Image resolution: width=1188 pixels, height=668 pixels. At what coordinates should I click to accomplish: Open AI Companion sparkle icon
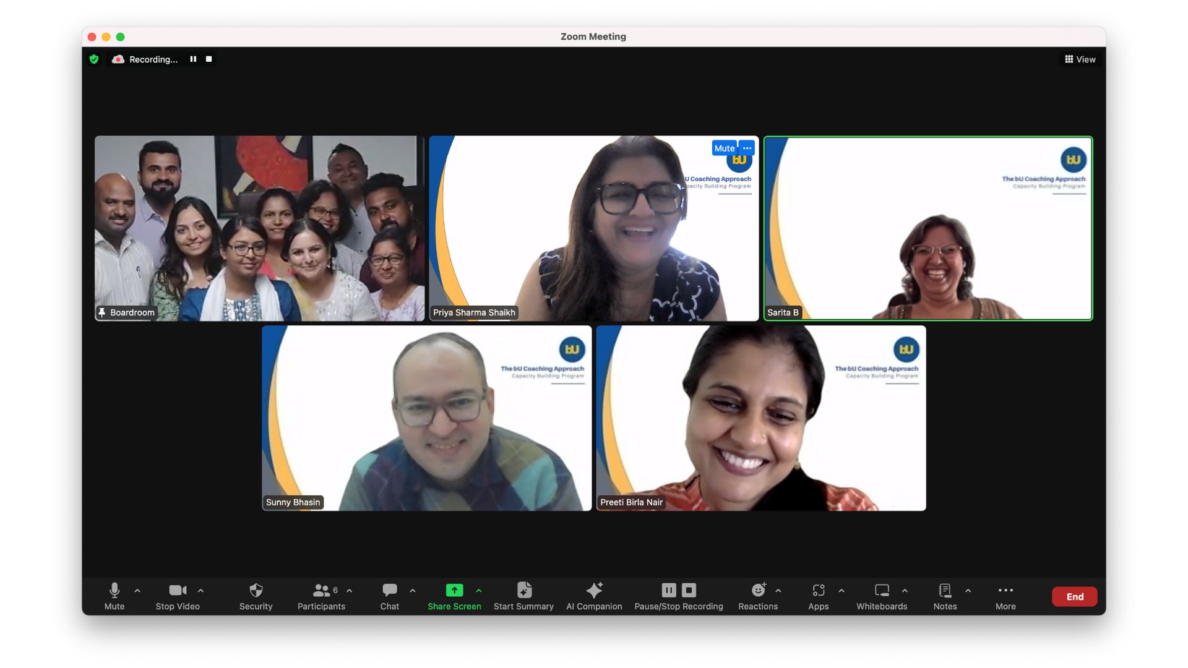(594, 590)
